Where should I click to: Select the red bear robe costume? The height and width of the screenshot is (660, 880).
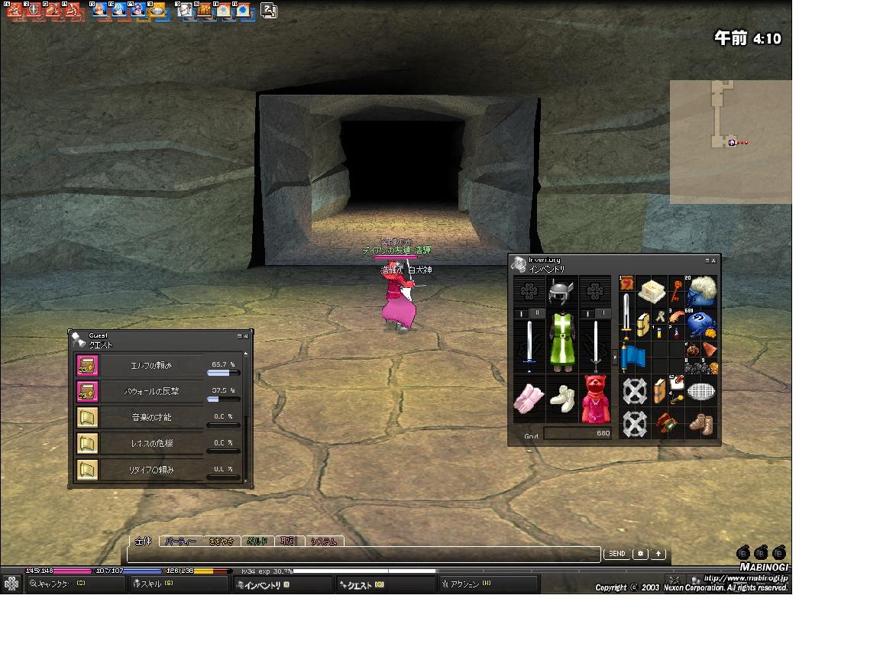click(595, 399)
